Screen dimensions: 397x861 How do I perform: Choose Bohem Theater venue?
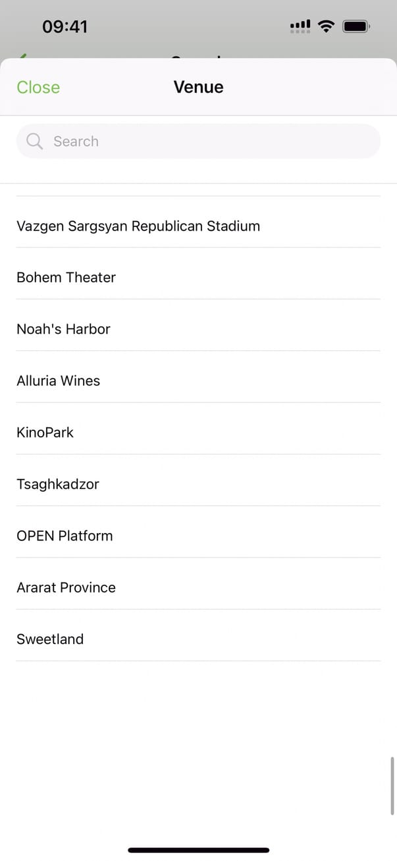point(66,277)
